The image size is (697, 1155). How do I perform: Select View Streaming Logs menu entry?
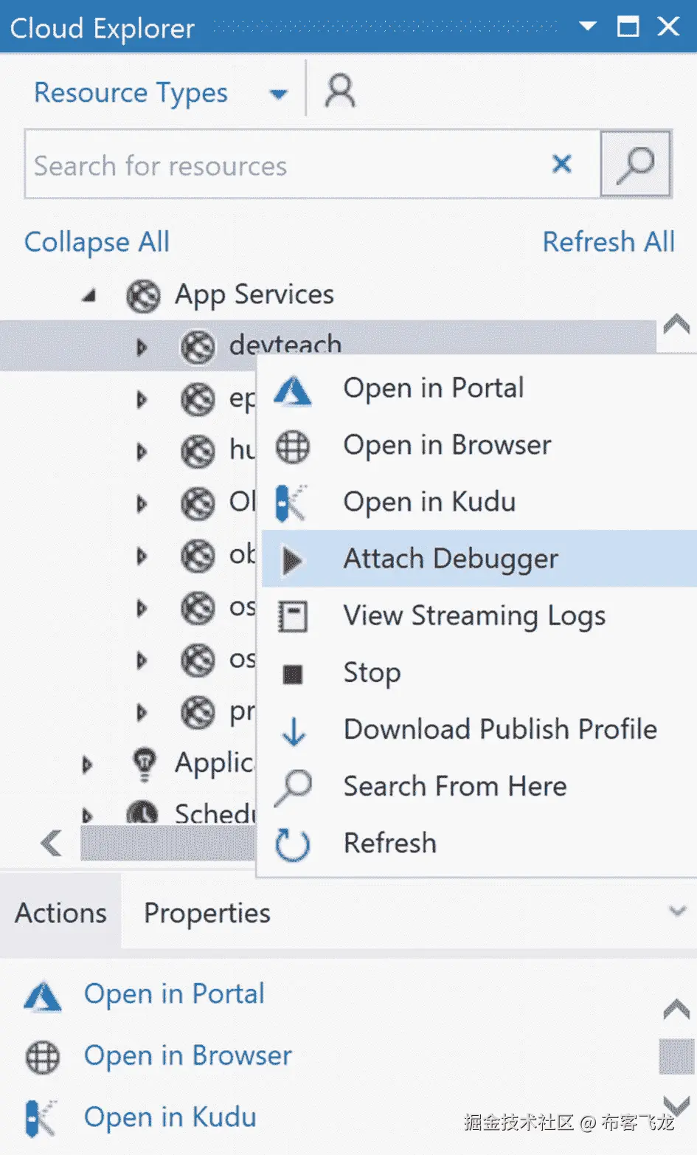pyautogui.click(x=474, y=616)
